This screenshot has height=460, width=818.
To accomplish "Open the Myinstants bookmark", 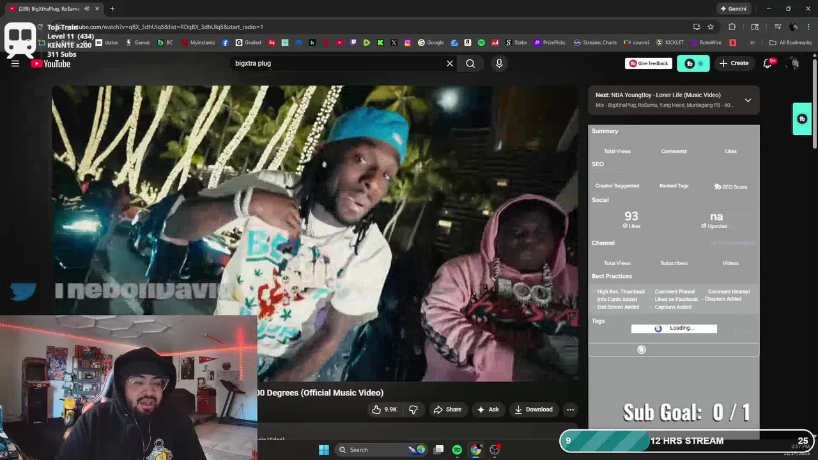I will point(198,43).
